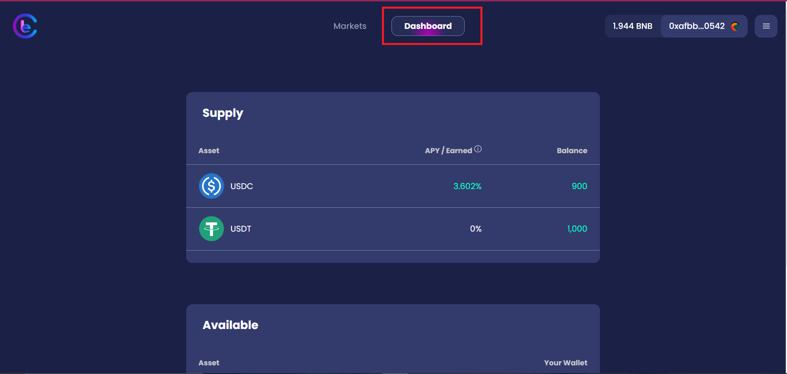The width and height of the screenshot is (787, 374).
Task: Switch to the Markets tab
Action: 350,26
